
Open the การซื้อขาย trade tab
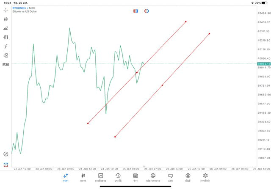pyautogui.click(x=101, y=177)
